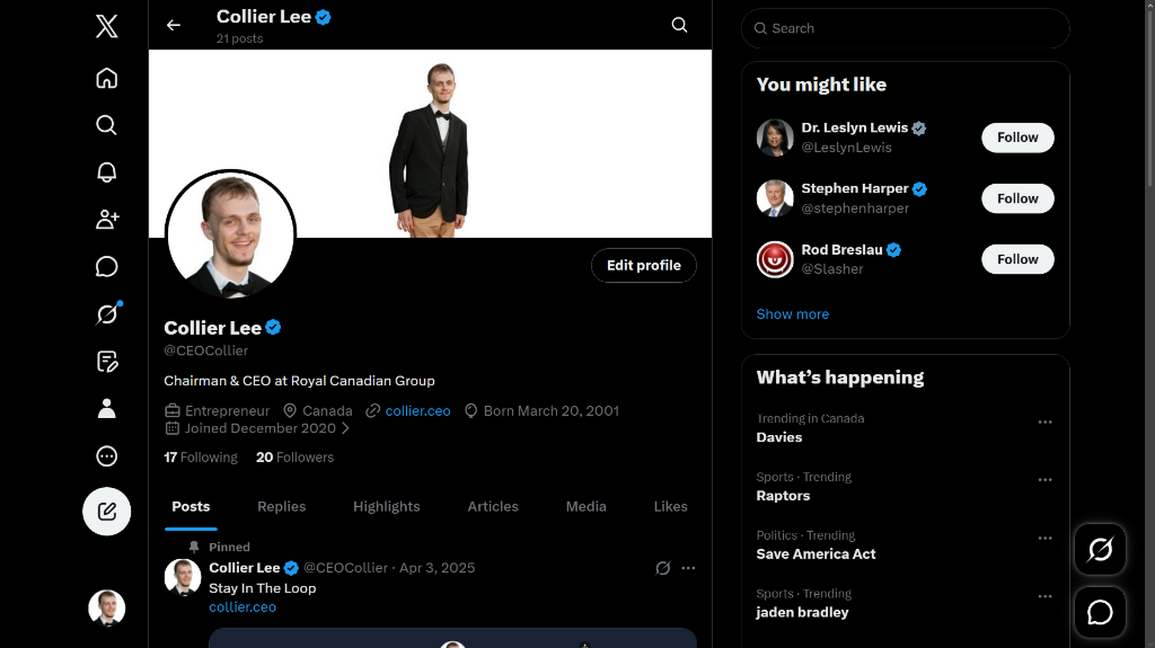This screenshot has height=648, width=1155.
Task: Click the compose post button
Action: (106, 511)
